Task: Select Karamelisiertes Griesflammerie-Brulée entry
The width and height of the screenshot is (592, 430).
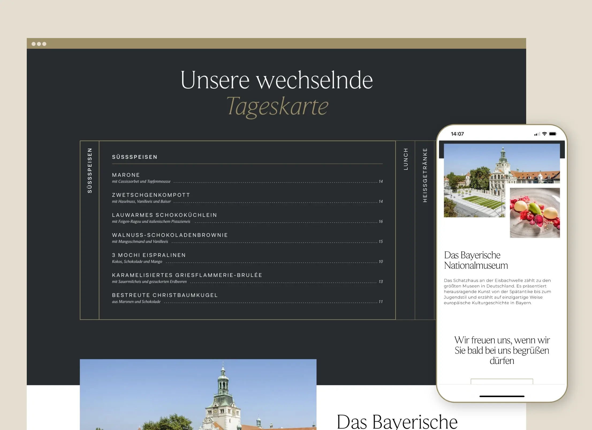Action: (187, 275)
